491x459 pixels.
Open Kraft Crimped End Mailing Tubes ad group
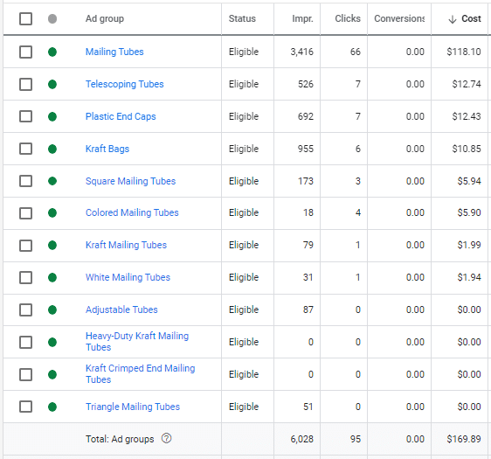click(x=141, y=374)
